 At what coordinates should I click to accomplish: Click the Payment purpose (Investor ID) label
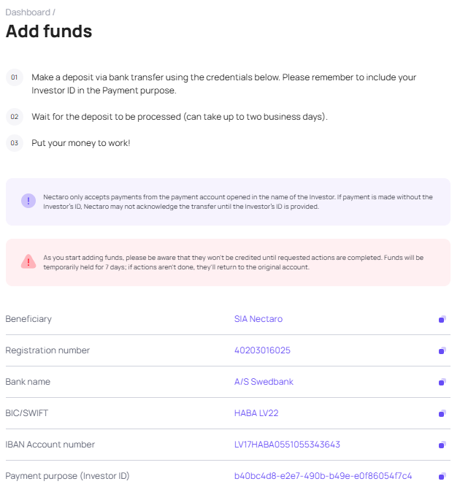pos(67,476)
